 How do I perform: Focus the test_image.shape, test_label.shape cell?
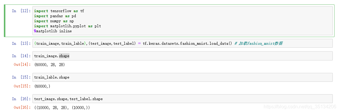click(183, 99)
